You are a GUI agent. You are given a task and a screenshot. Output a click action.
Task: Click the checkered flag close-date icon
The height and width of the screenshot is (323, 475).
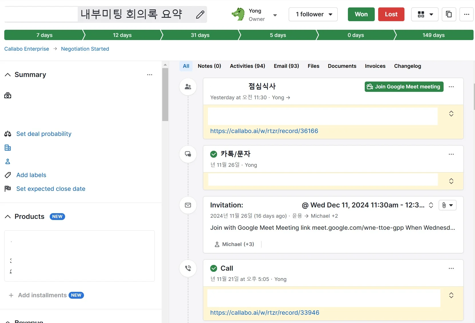click(x=7, y=189)
